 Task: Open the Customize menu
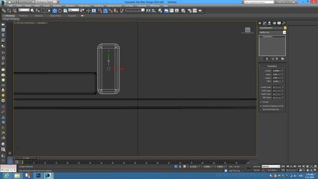[142, 6]
